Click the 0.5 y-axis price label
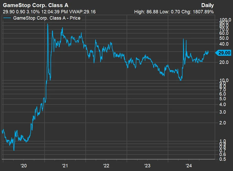The height and width of the screenshot is (171, 233). tap(223, 159)
